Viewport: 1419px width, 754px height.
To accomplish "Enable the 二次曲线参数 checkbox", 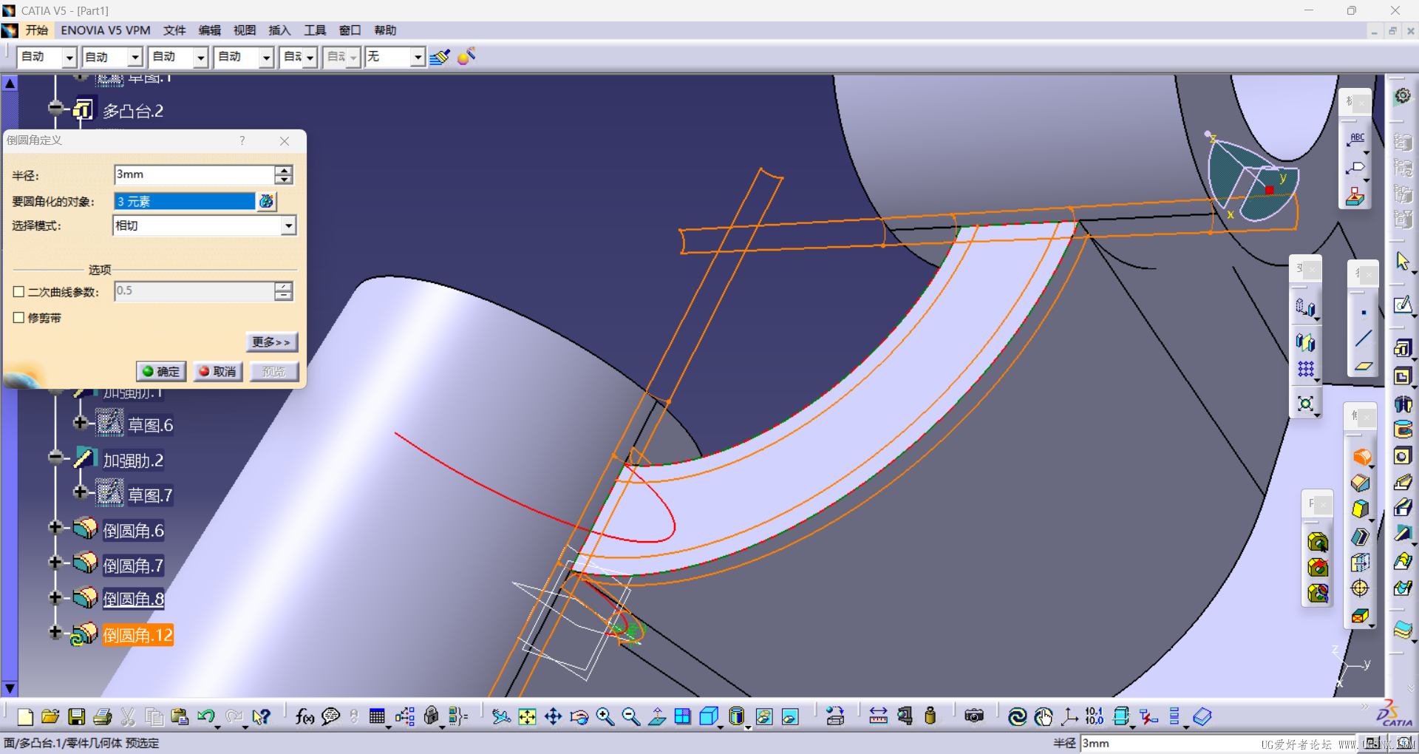I will tap(19, 292).
